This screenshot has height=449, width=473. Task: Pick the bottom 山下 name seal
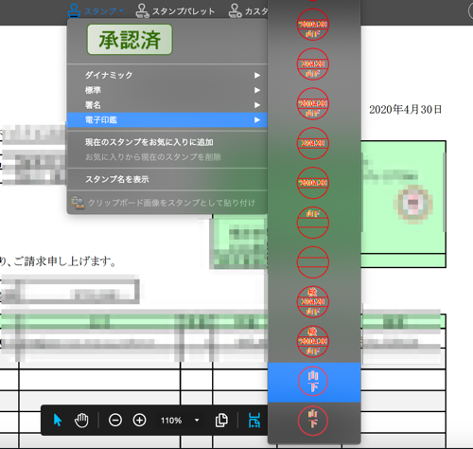point(313,422)
